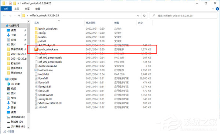The height and width of the screenshot is (134, 220).
Task: Select 快速访问 in navigation pane
Action: click(x=14, y=26)
